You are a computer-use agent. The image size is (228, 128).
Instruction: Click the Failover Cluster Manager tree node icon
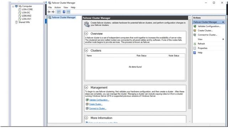click(x=50, y=17)
